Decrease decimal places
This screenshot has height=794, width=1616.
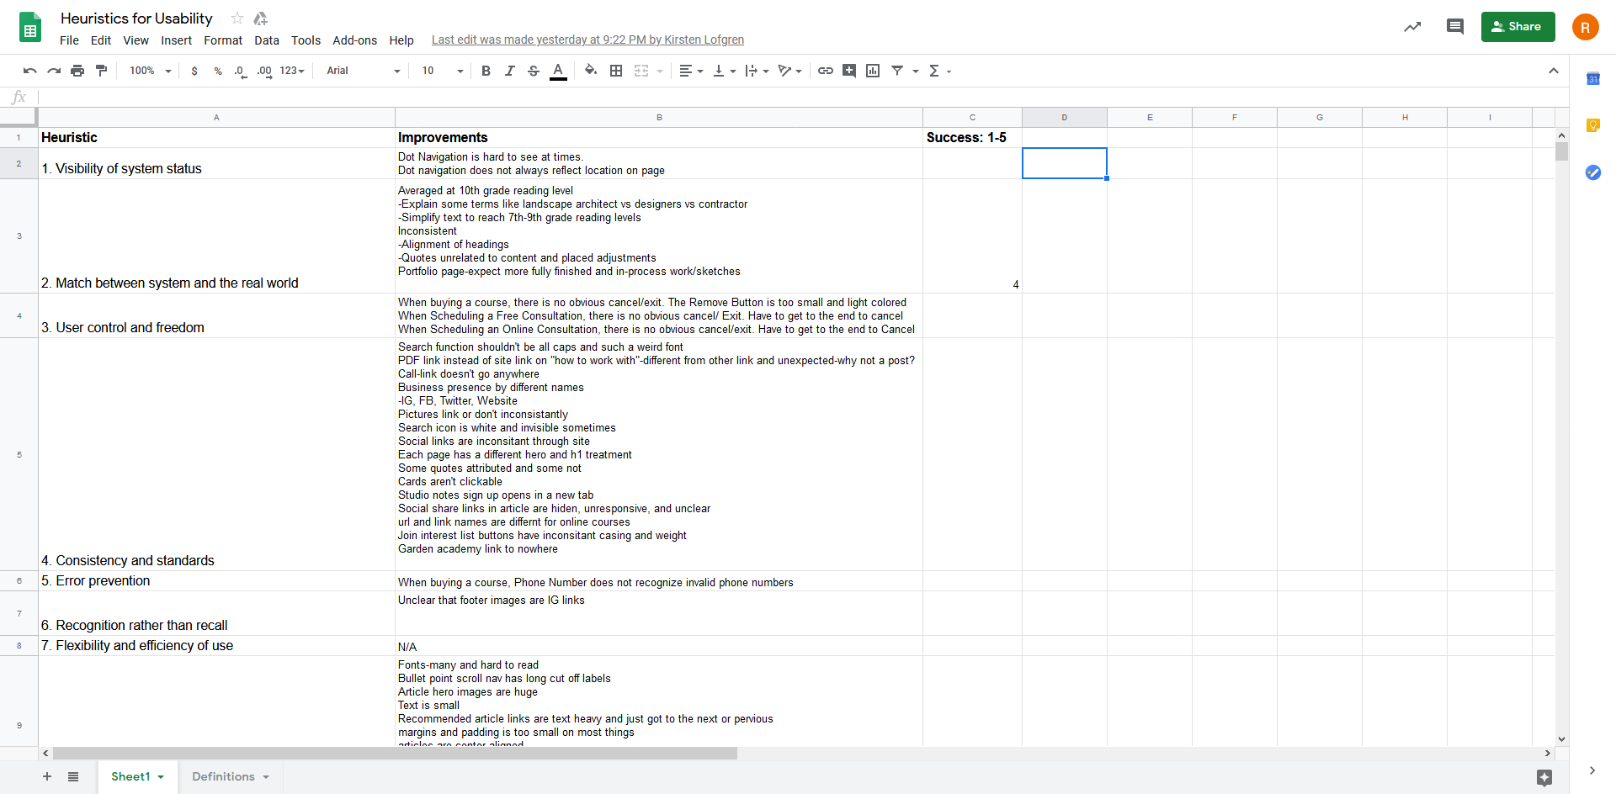[x=241, y=71]
